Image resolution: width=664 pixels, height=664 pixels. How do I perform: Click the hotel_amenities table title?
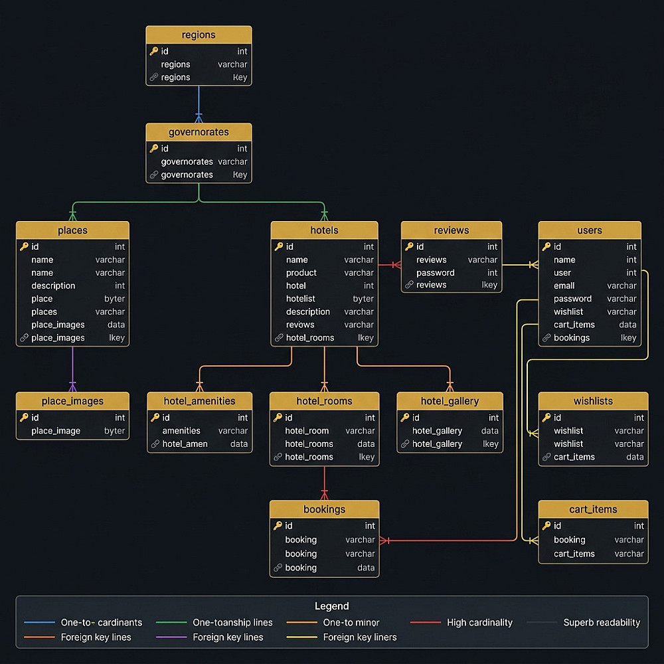(x=199, y=401)
